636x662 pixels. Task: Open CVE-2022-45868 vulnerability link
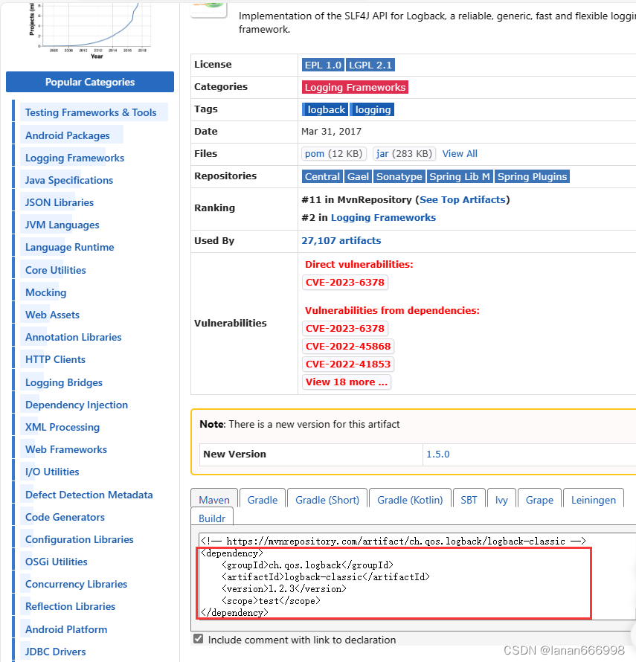tap(348, 346)
